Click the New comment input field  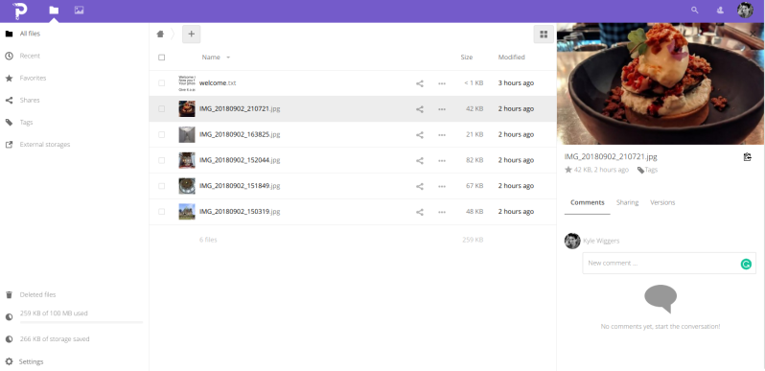click(669, 263)
